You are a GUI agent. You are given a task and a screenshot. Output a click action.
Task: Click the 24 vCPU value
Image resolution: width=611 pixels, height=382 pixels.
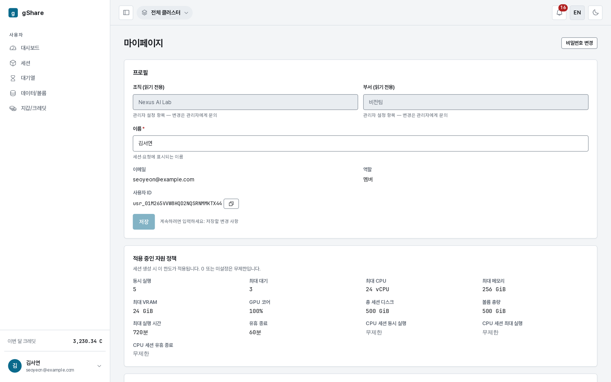click(x=377, y=289)
